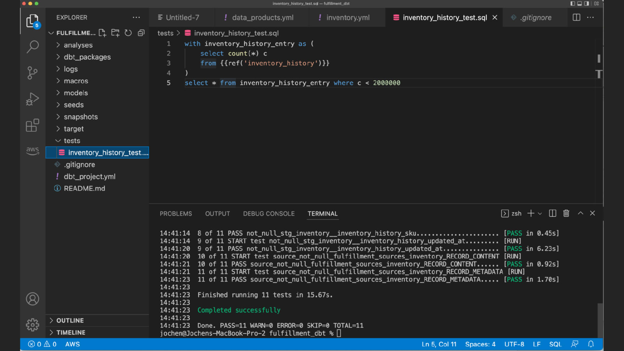This screenshot has width=624, height=351.
Task: Switch to the Untitled-7 tab
Action: [x=182, y=18]
